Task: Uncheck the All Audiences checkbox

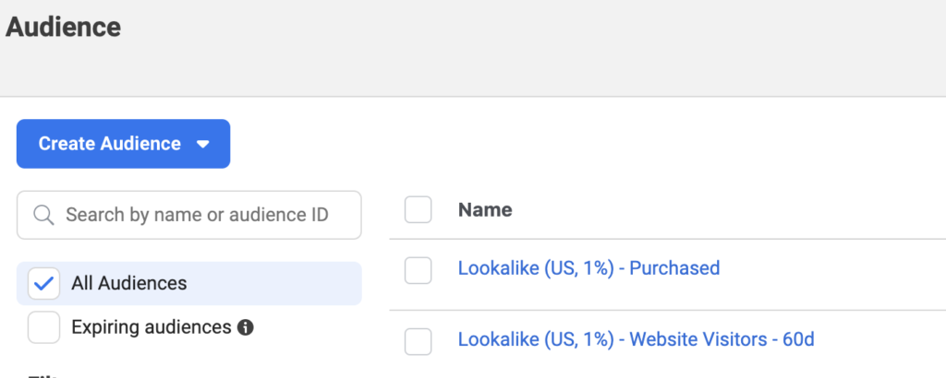Action: 44,283
